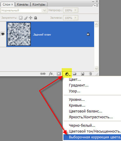This screenshot has height=141, width=121.
Task: Toggle lock transparent pixels
Action: [20, 18]
